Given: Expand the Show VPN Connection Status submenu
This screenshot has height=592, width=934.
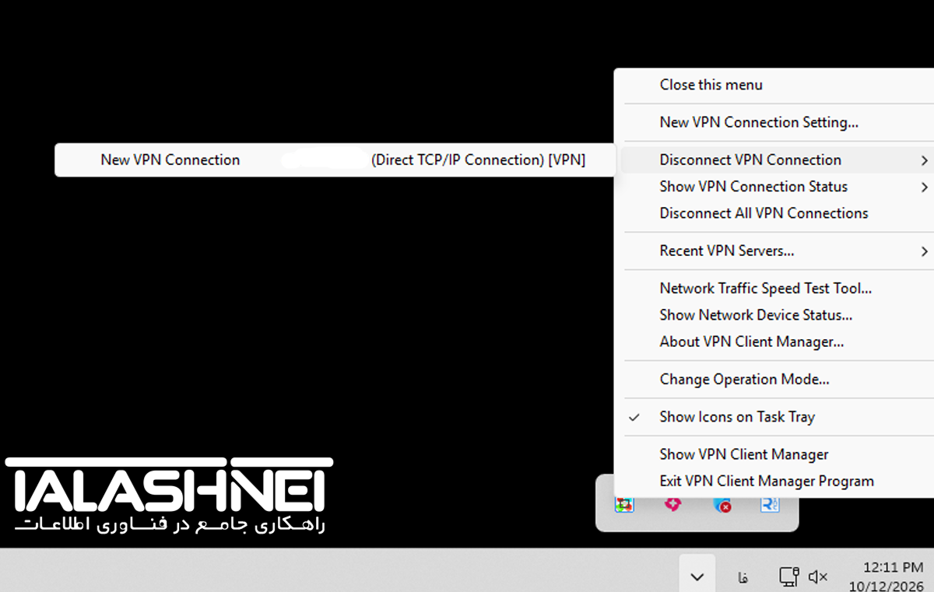Looking at the screenshot, I should pyautogui.click(x=777, y=187).
